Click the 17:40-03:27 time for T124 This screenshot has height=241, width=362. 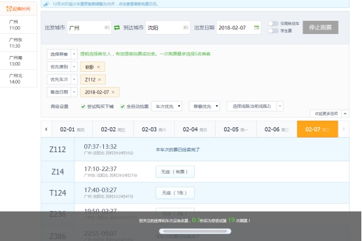pos(100,190)
